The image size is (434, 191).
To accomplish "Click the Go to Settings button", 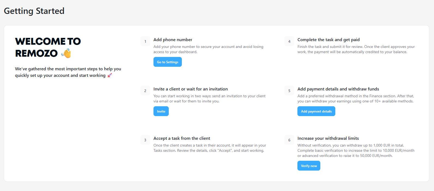I will click(167, 62).
